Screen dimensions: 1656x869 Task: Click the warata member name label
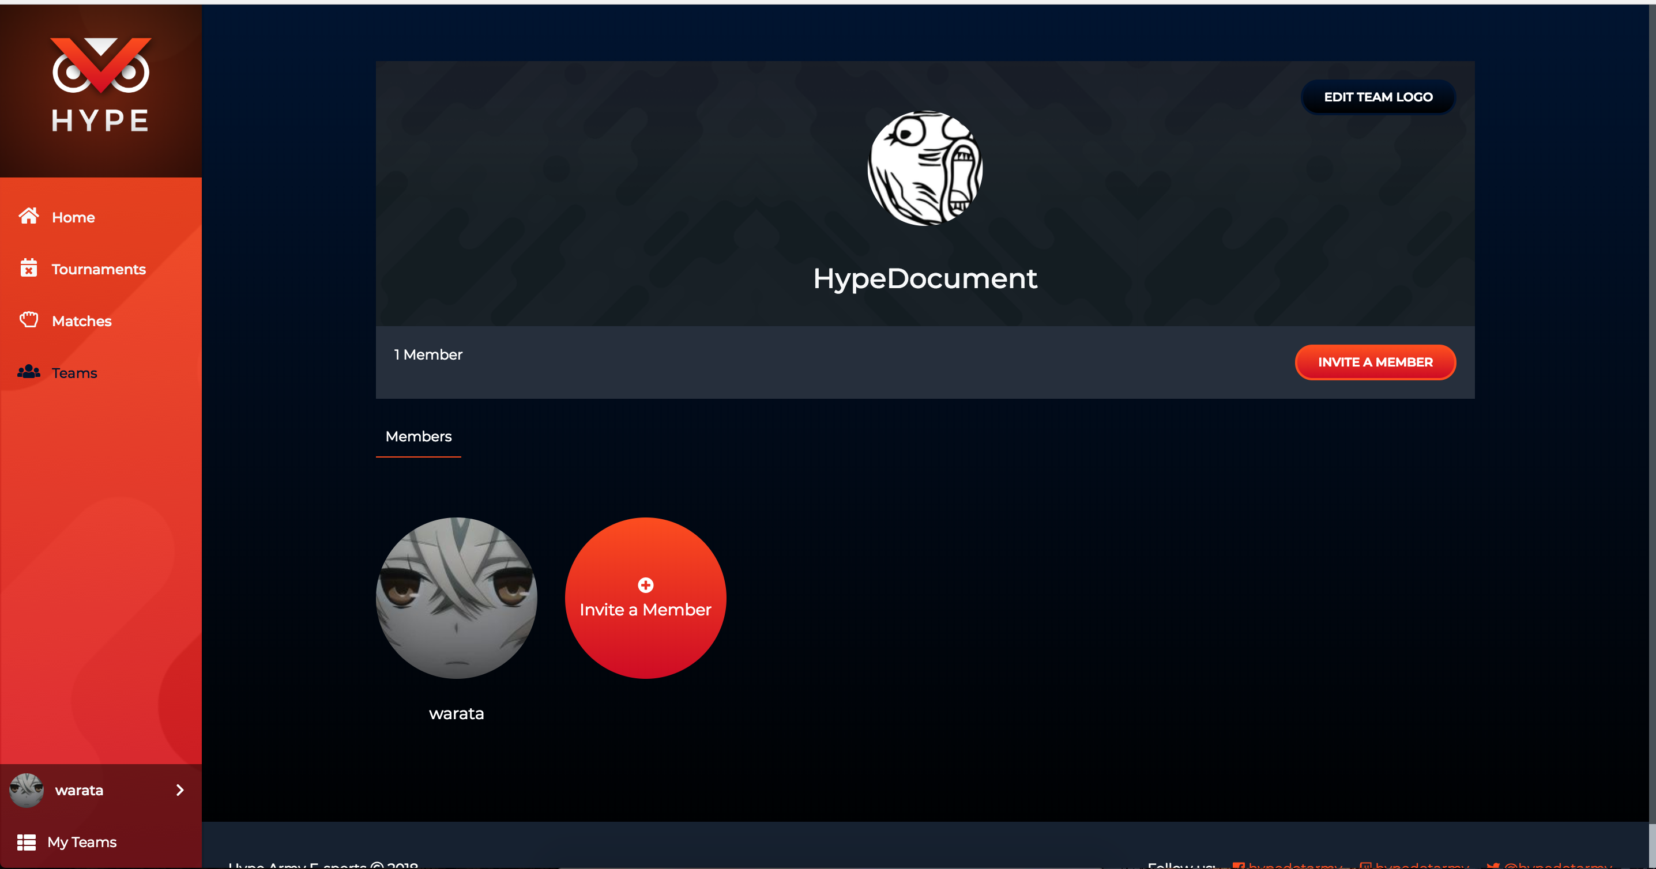(457, 713)
